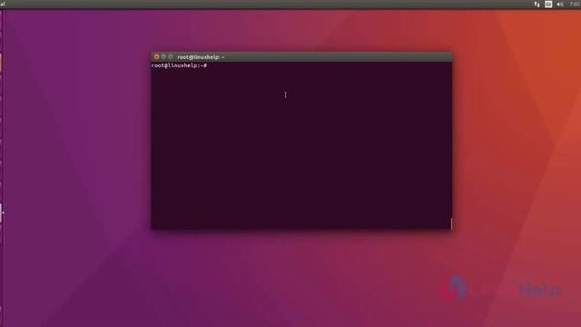581x327 pixels.
Task: Open the network connections indicator
Action: pyautogui.click(x=537, y=4)
